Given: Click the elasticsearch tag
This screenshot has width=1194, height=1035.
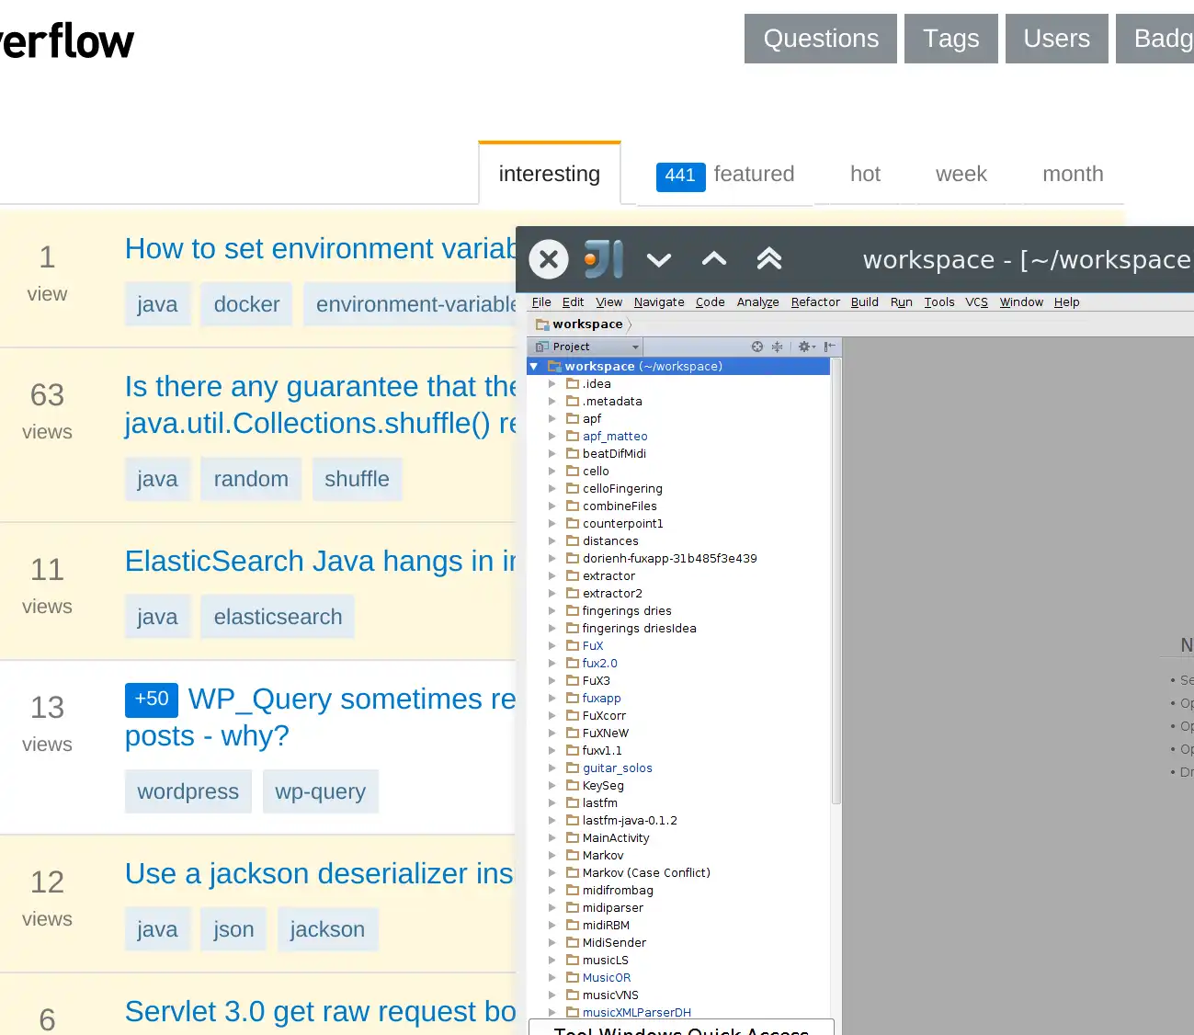Looking at the screenshot, I should click(278, 617).
